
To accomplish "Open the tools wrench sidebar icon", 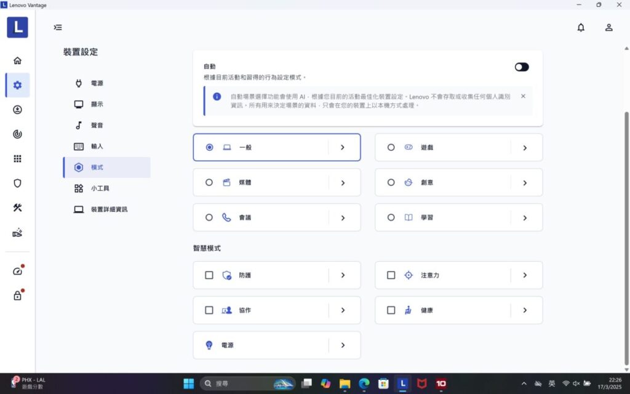I will tap(17, 208).
